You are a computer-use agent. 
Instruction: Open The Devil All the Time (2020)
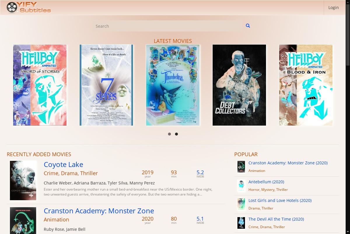tap(276, 219)
